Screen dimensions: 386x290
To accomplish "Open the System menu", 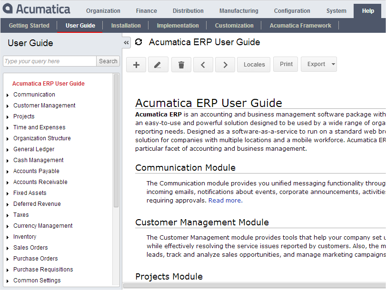I will click(x=337, y=11).
